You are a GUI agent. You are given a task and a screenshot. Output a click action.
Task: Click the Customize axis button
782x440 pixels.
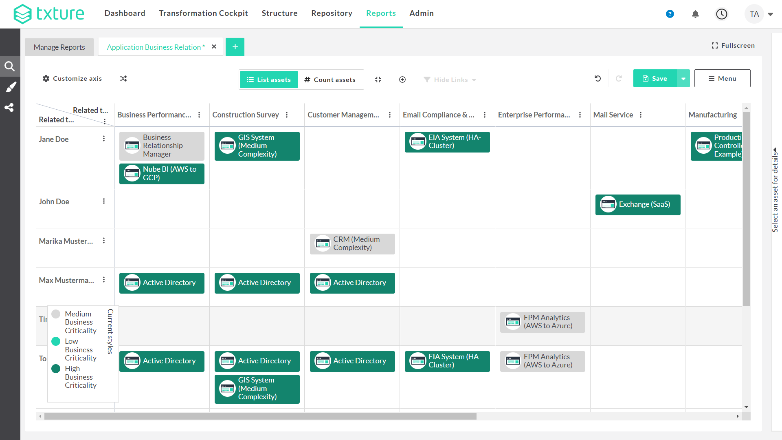[x=72, y=79]
